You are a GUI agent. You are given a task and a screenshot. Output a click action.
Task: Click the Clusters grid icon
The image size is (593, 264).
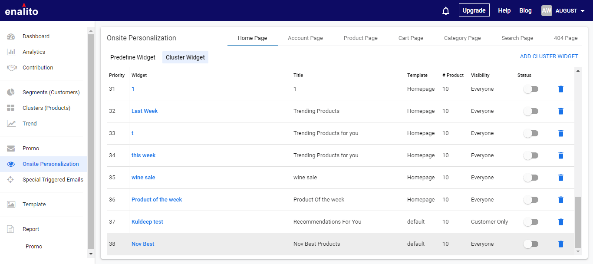pos(11,108)
